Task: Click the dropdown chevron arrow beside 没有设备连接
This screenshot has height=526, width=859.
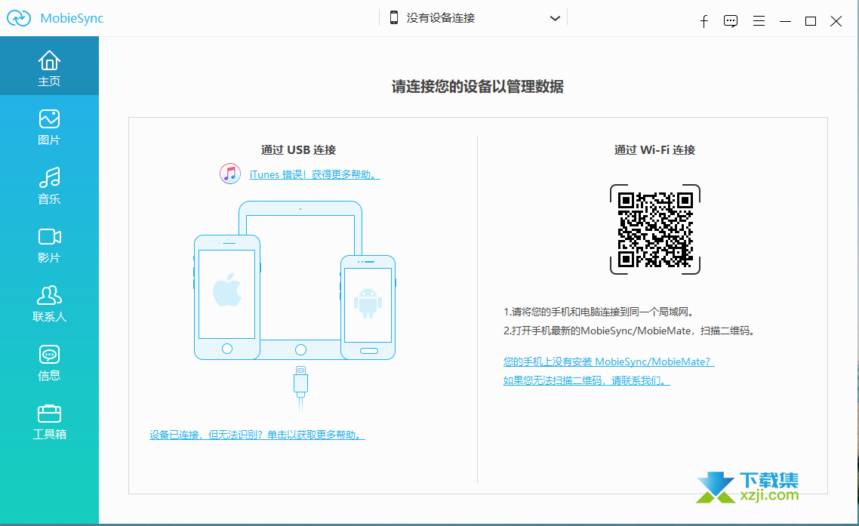Action: point(555,18)
